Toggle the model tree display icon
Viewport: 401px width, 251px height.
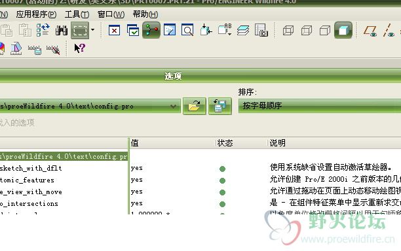point(151,30)
